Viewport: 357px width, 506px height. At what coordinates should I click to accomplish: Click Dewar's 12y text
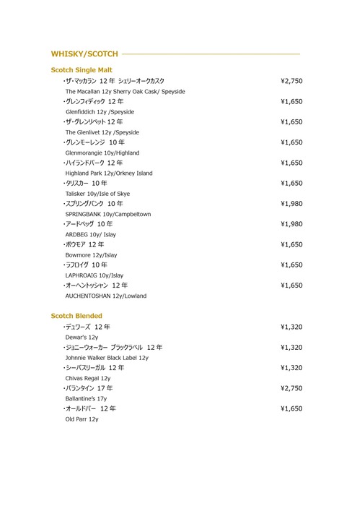81,338
